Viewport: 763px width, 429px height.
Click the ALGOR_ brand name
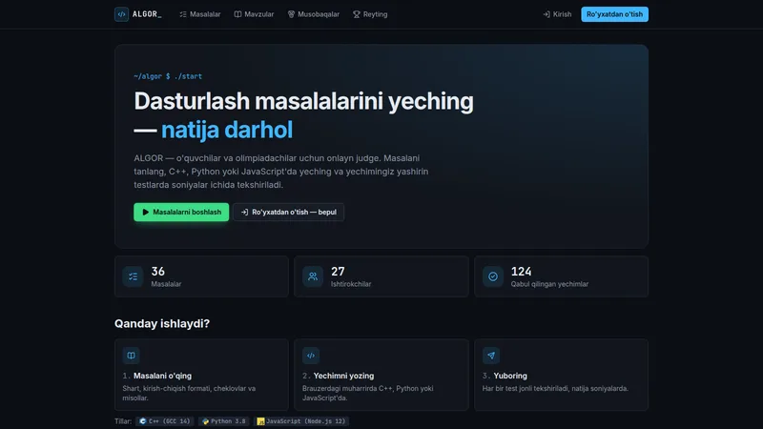(147, 14)
